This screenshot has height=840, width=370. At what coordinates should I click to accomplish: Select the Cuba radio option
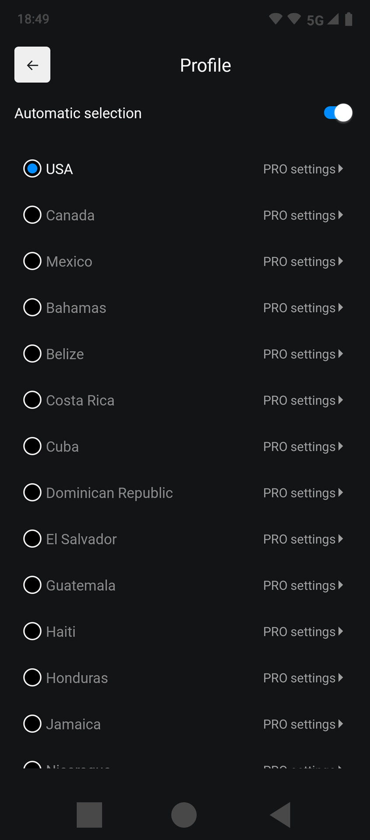coord(32,446)
